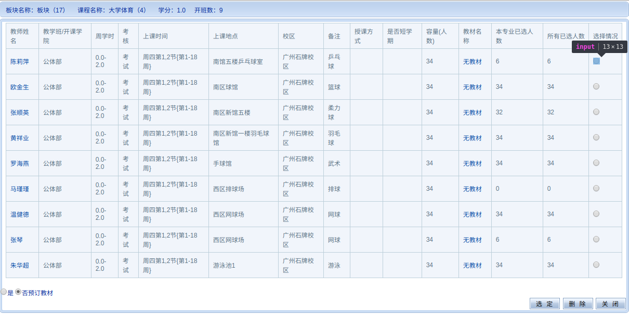
Task: Select 罗海燕's 武术 class radio button
Action: [x=596, y=163]
